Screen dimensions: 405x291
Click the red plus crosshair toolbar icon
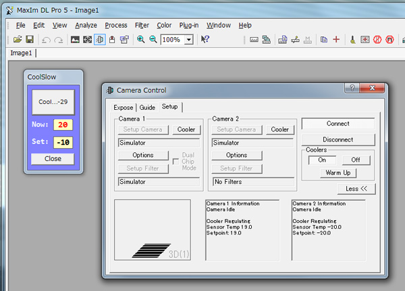[x=336, y=40]
